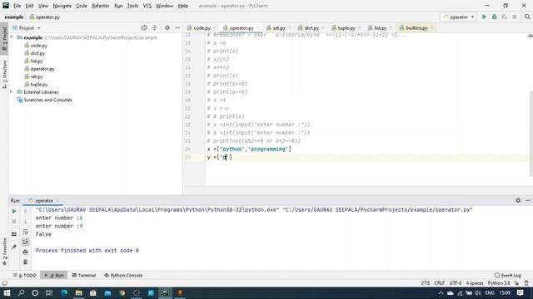Image resolution: width=533 pixels, height=299 pixels.
Task: Switch to the set.py editor tab
Action: coord(278,27)
